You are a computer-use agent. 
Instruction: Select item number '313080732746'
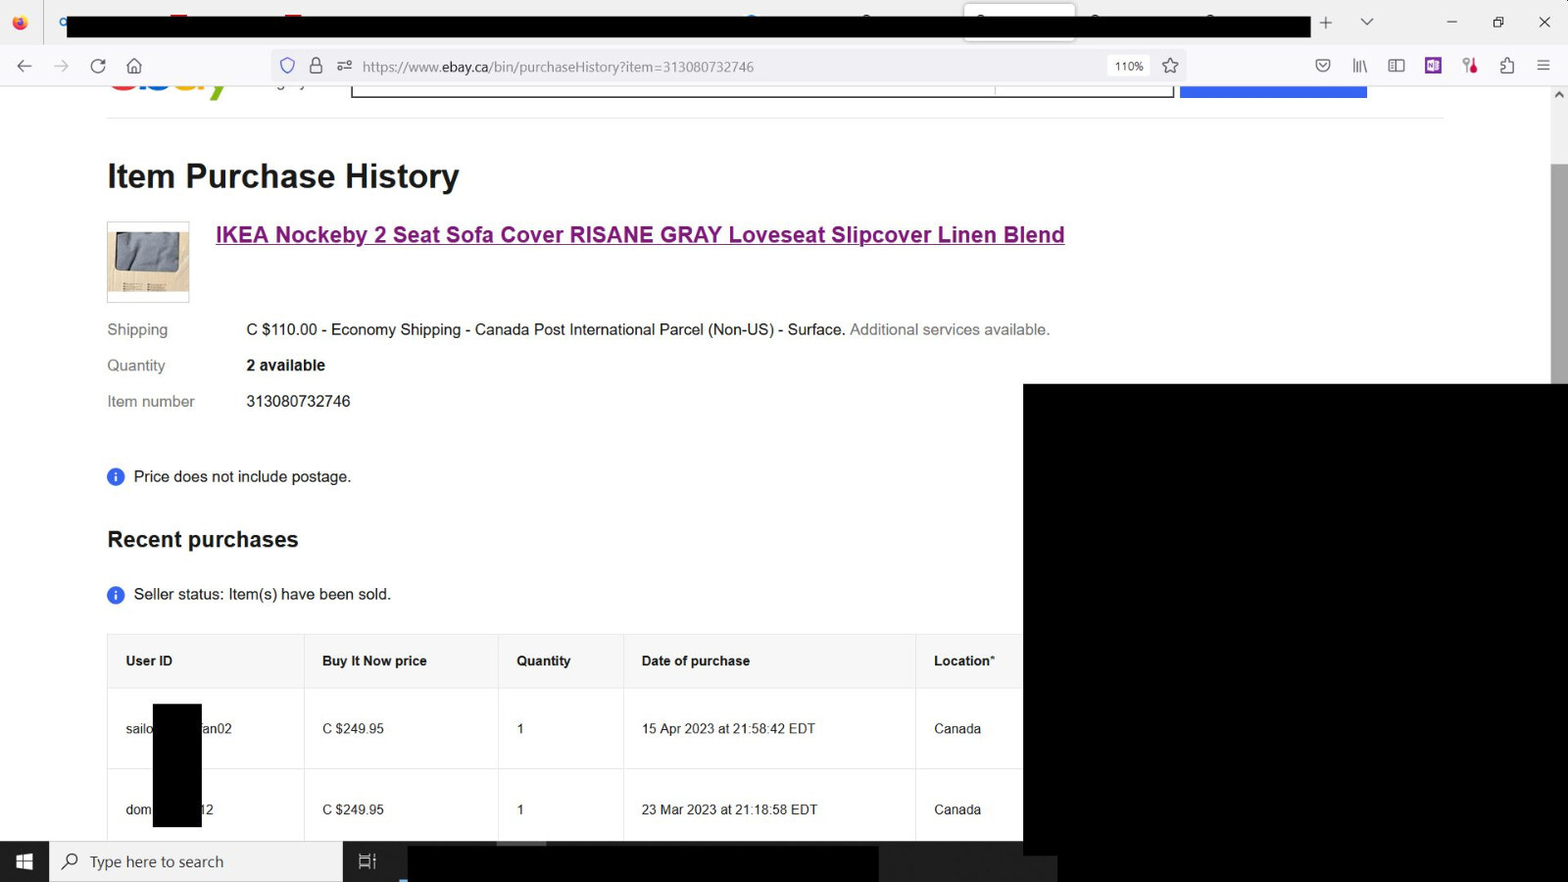[298, 402]
